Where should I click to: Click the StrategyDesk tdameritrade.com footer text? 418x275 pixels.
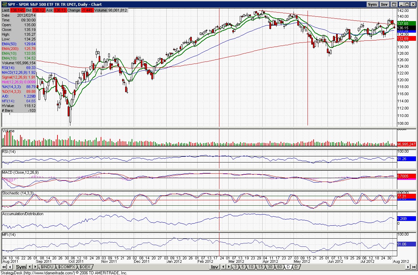click(64, 273)
